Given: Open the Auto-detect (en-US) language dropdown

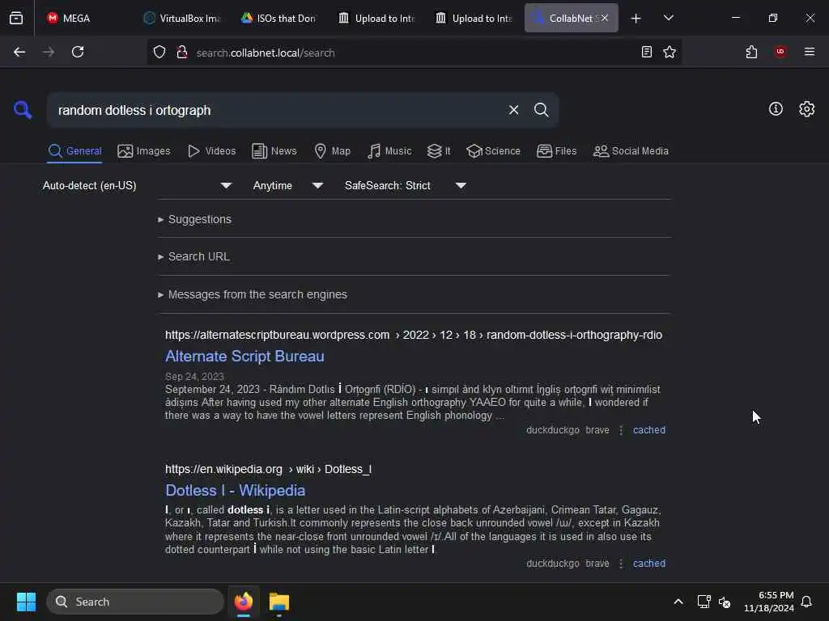Looking at the screenshot, I should coord(138,185).
